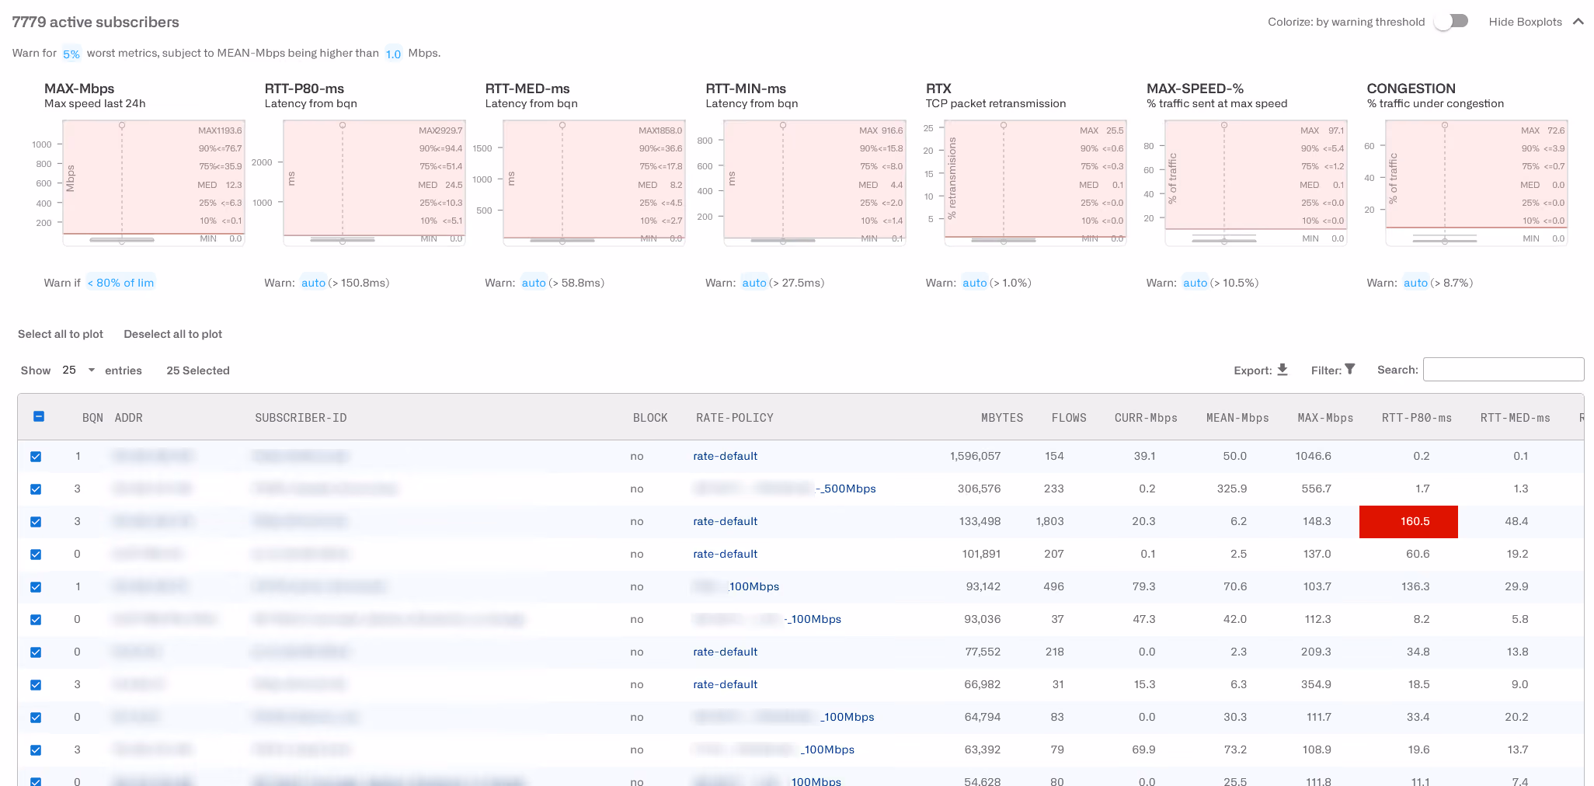Uncheck row with 93,036 MBYTES
This screenshot has height=786, width=1594.
tap(36, 620)
